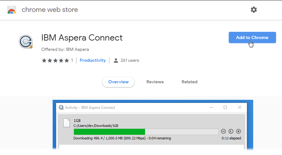Click the chrome web store header title
This screenshot has height=155, width=282.
[x=50, y=10]
